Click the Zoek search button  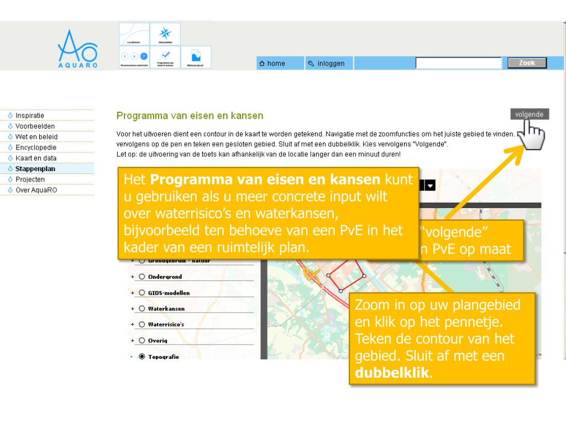(527, 63)
